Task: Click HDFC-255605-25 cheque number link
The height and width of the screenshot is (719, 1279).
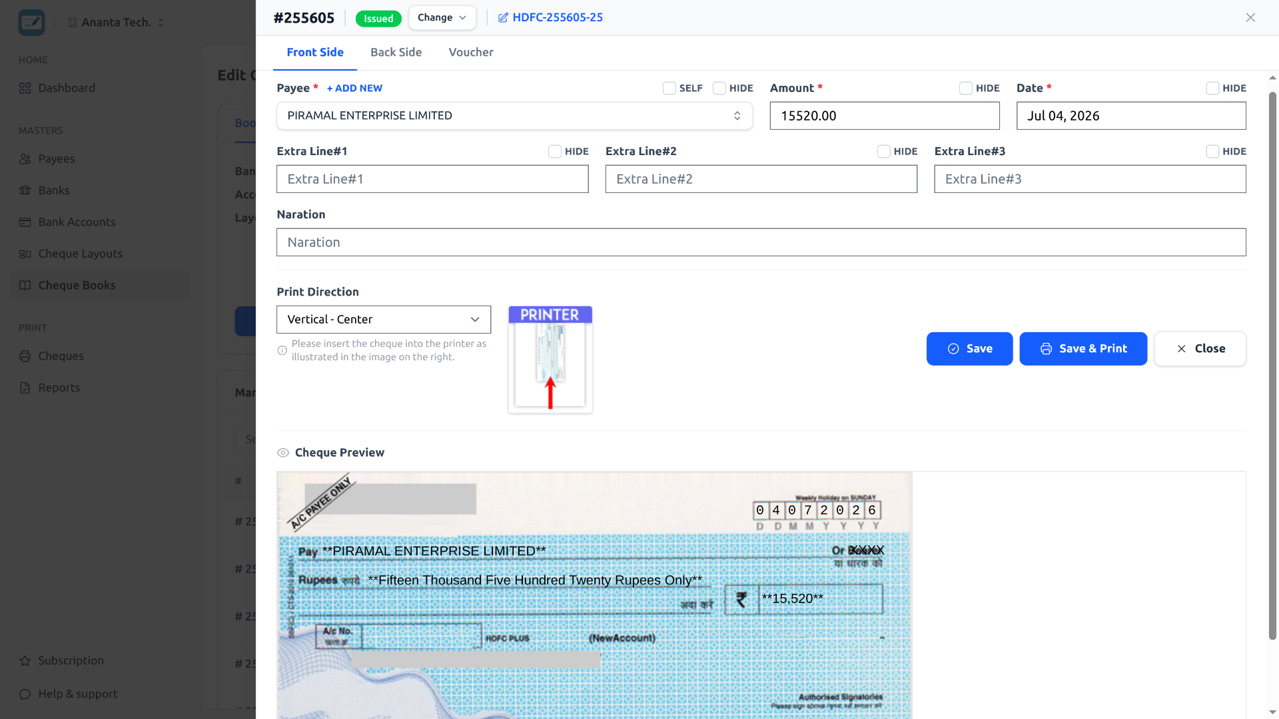Action: (x=558, y=18)
